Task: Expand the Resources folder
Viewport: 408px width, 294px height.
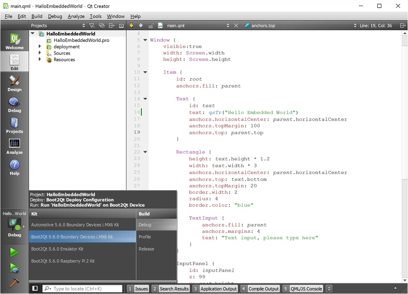Action: [x=40, y=60]
